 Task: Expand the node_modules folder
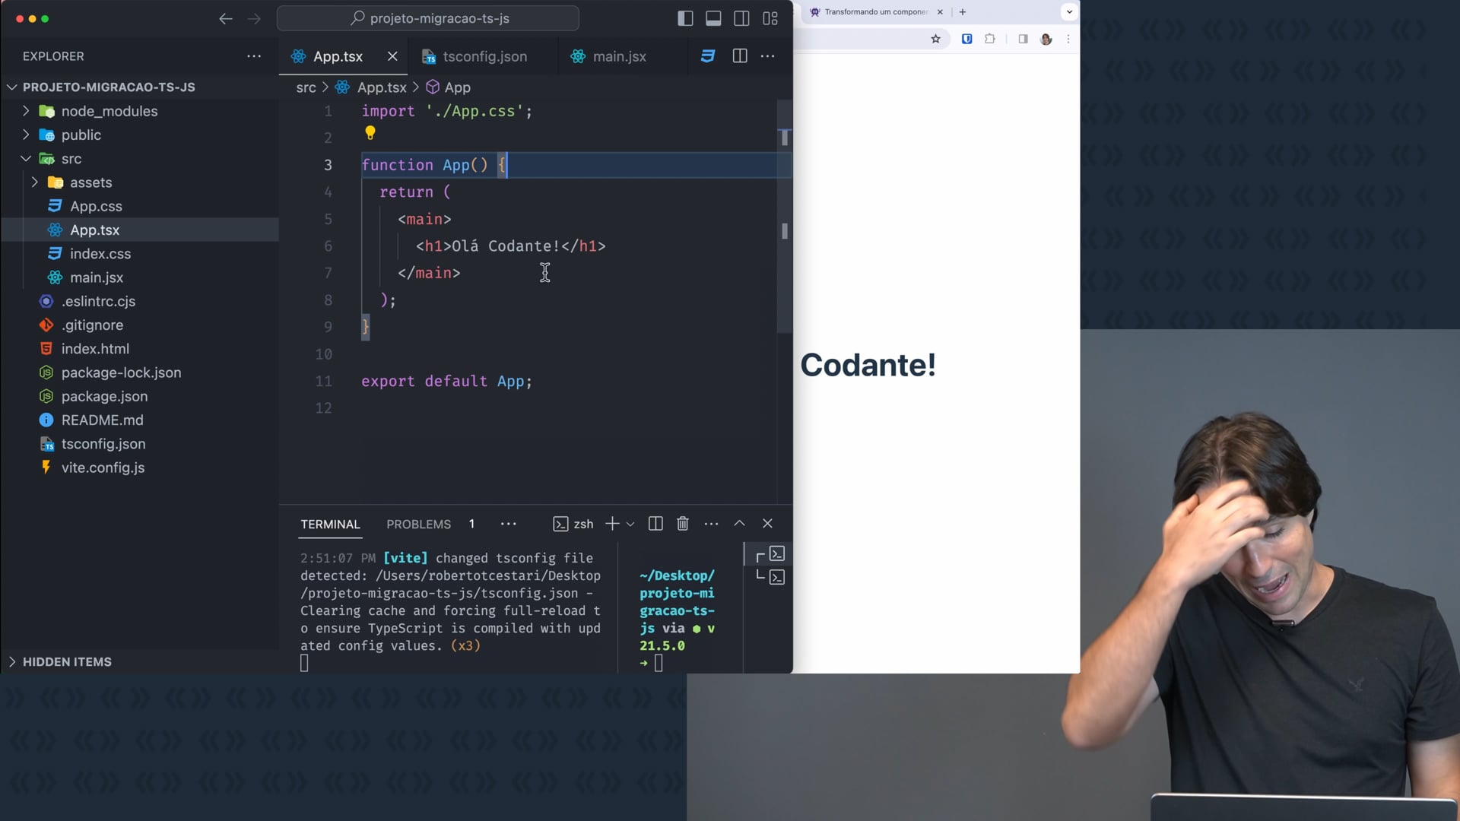pos(109,111)
